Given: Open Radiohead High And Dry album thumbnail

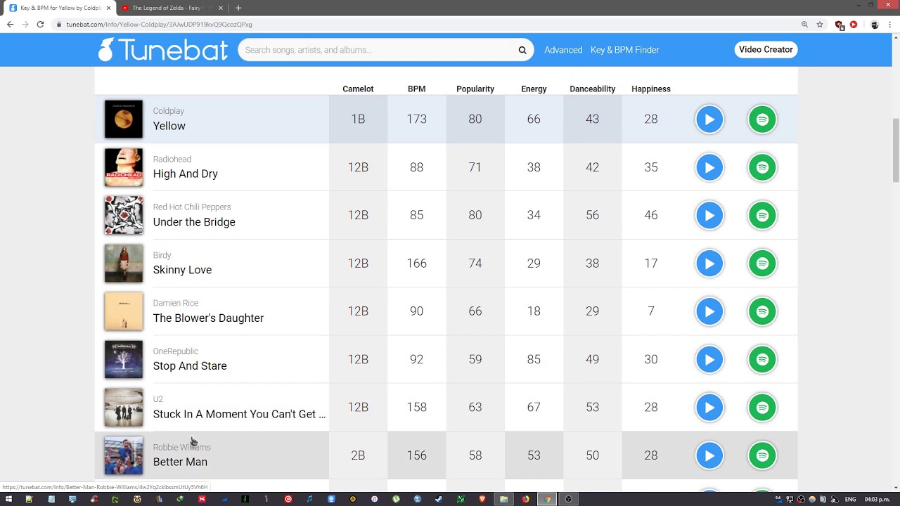Looking at the screenshot, I should [124, 167].
